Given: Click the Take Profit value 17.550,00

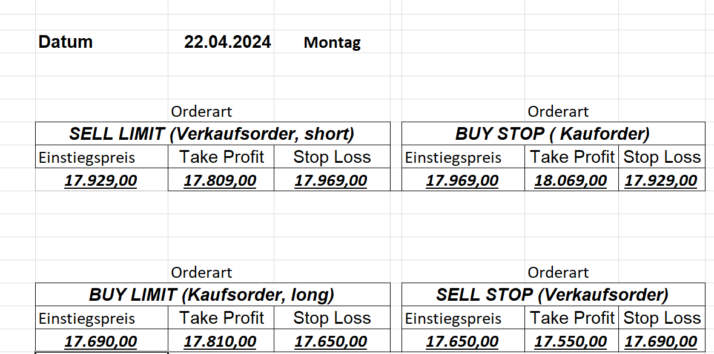Looking at the screenshot, I should (x=570, y=342).
